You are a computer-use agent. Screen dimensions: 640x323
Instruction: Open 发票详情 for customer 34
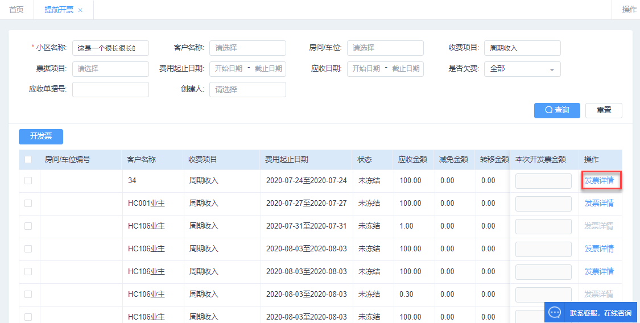tap(599, 180)
